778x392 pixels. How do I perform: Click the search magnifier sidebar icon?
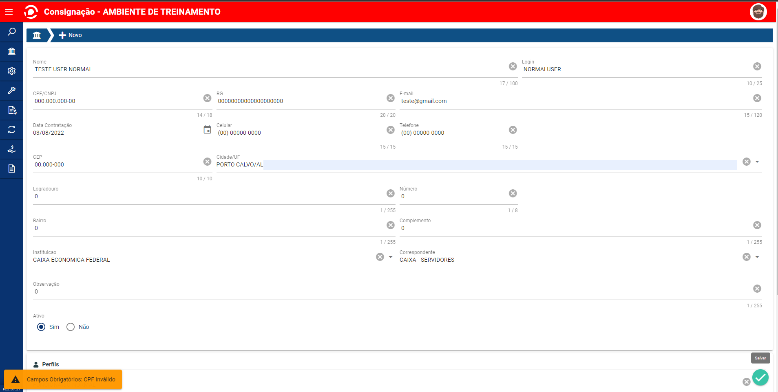[12, 32]
